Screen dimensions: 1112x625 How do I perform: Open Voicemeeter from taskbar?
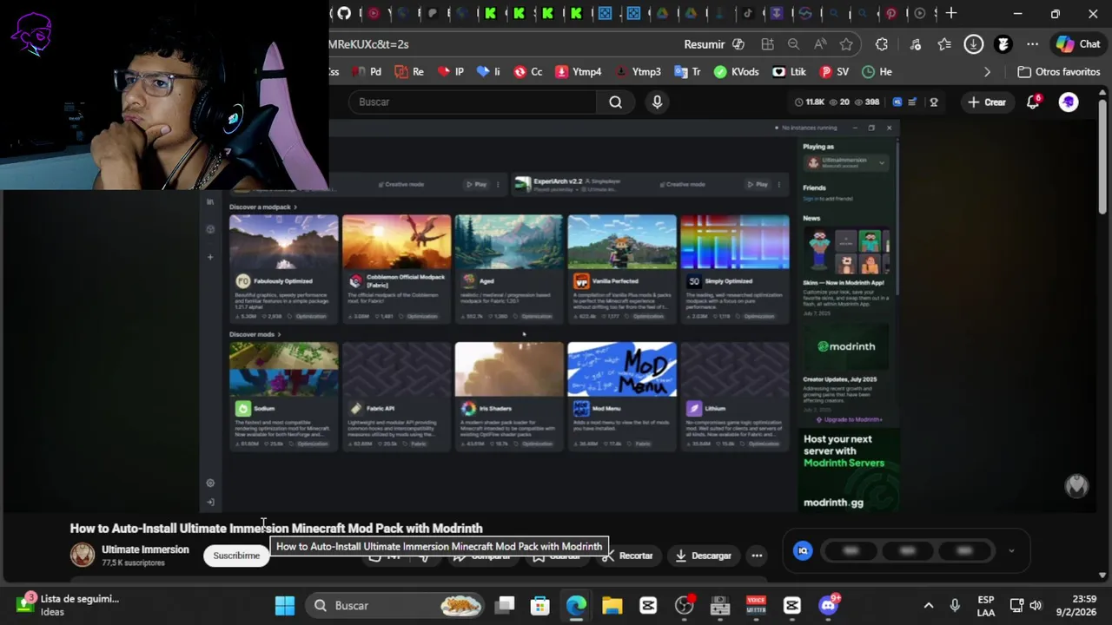[756, 606]
